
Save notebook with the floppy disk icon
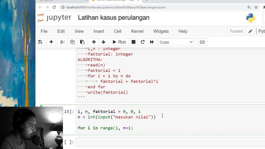pos(40,42)
